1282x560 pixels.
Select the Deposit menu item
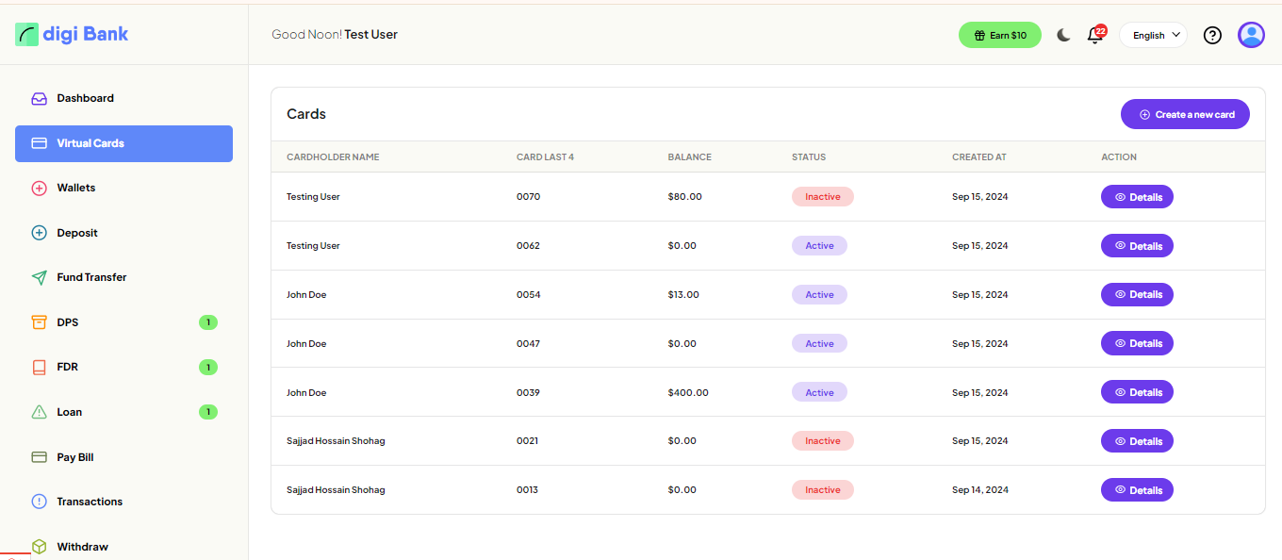point(77,233)
